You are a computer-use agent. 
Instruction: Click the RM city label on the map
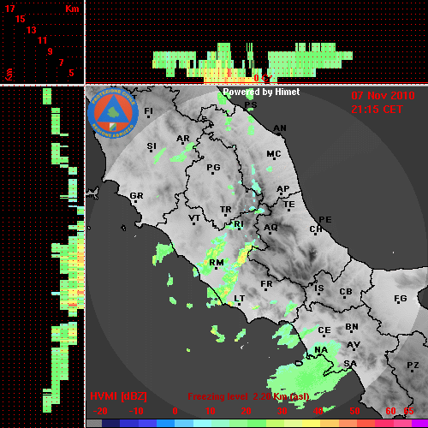tap(217, 263)
